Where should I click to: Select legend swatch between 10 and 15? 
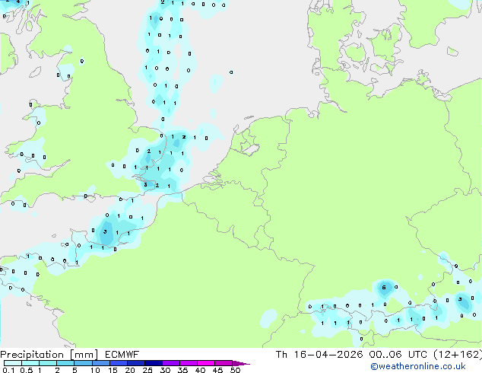[x=100, y=363]
